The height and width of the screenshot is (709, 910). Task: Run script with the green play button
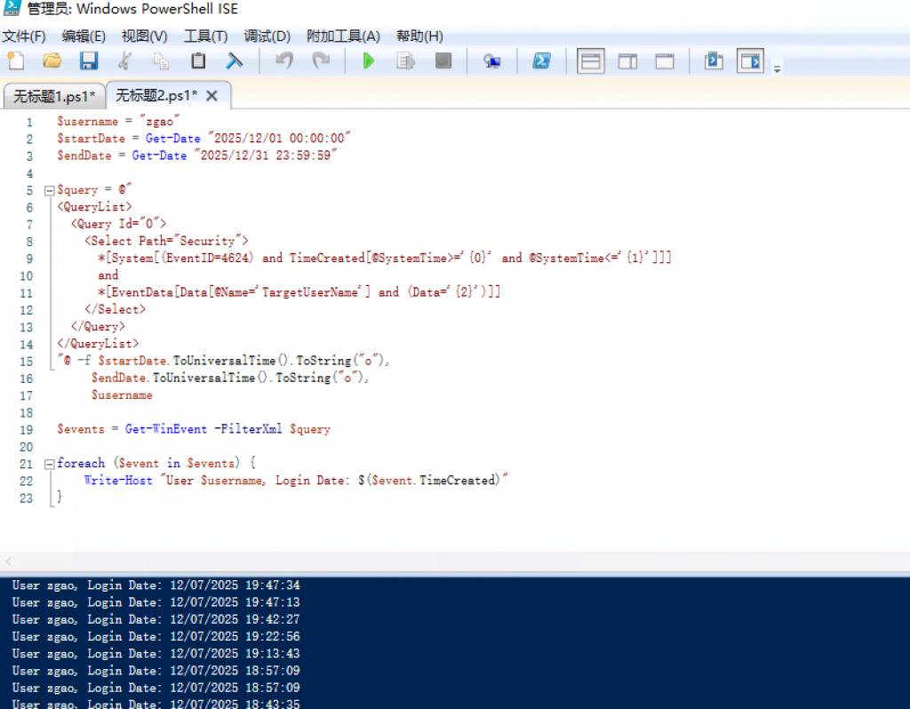(x=369, y=61)
